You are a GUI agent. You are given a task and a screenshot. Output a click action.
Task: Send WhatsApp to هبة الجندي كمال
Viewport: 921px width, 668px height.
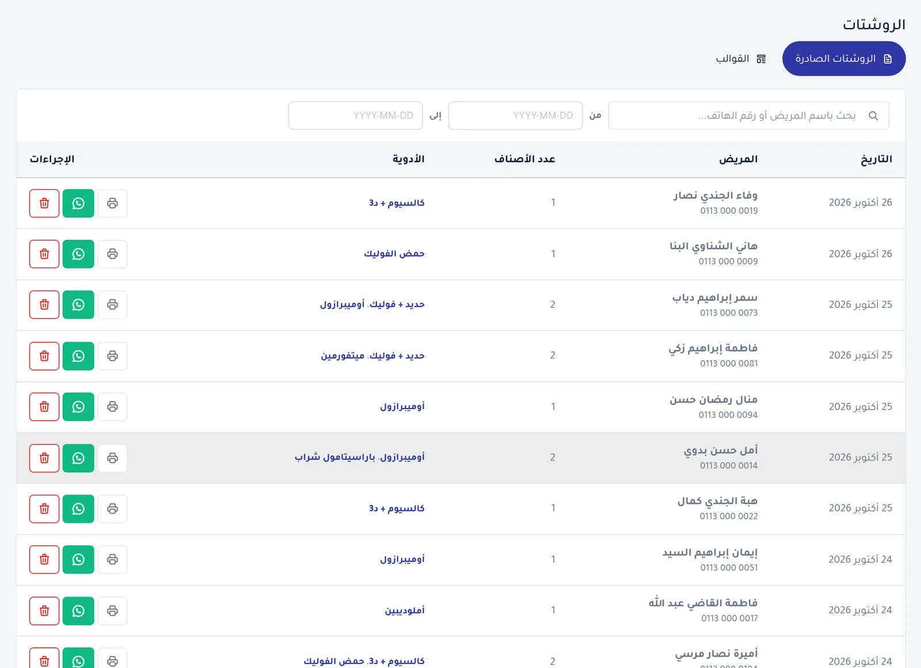coord(78,509)
